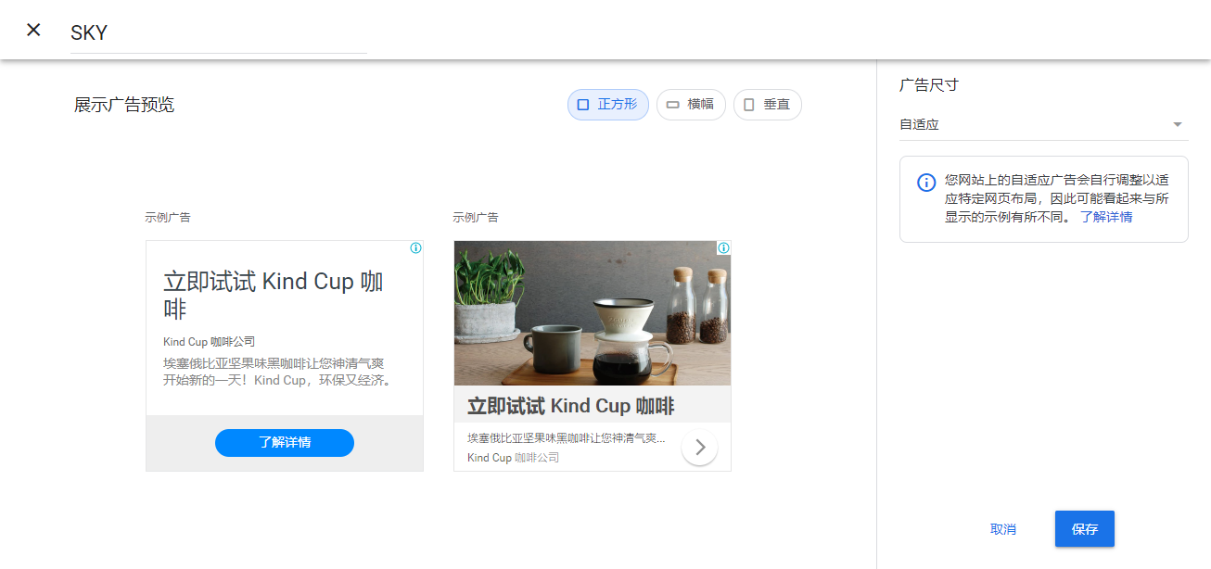Close the ad unit editor with X
The image size is (1211, 569).
[33, 30]
